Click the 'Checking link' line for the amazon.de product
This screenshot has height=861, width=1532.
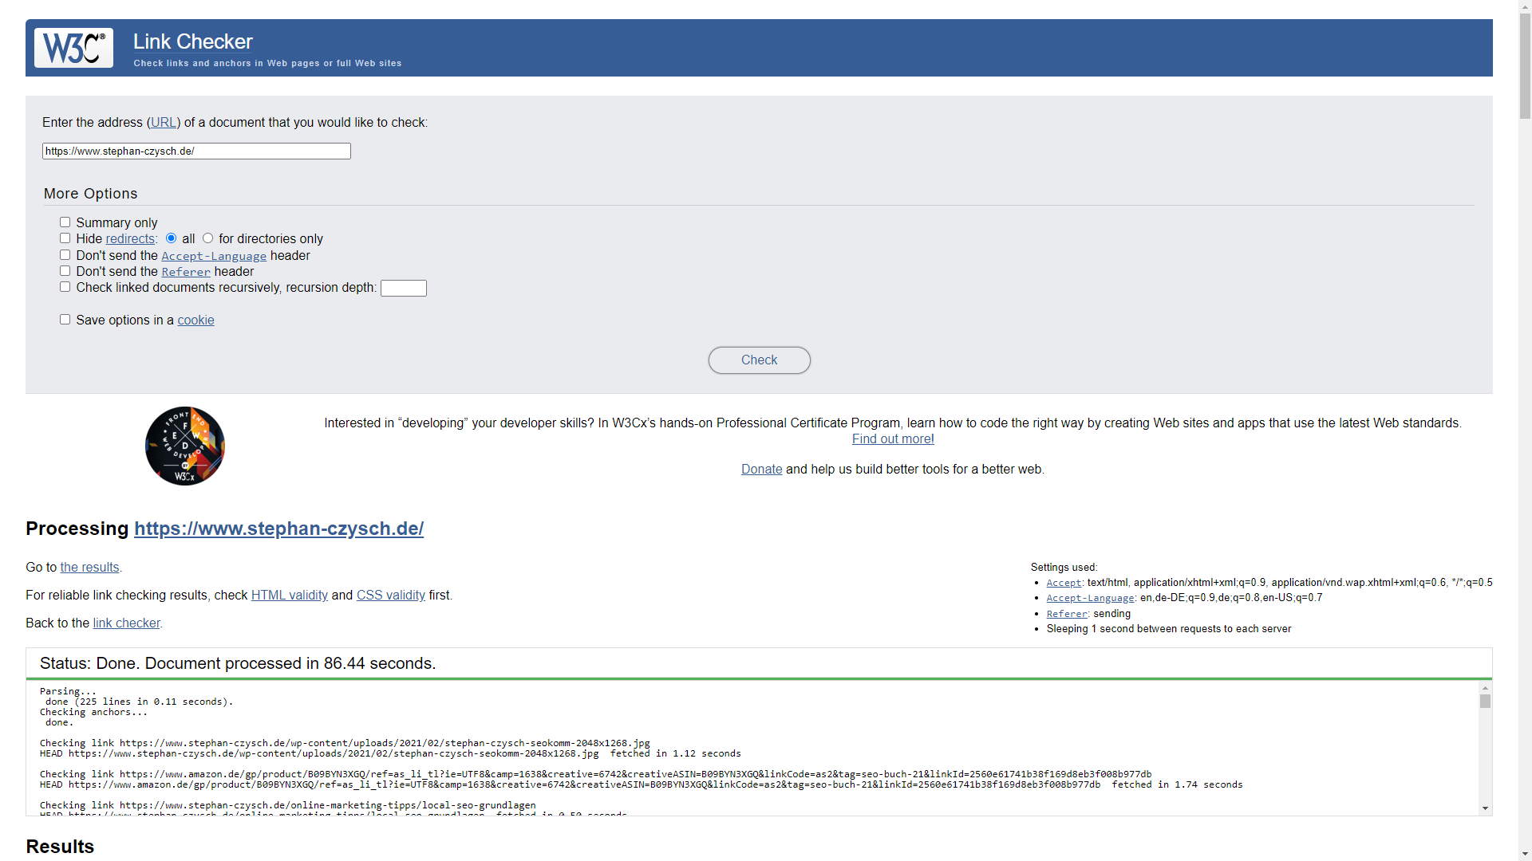pyautogui.click(x=595, y=774)
